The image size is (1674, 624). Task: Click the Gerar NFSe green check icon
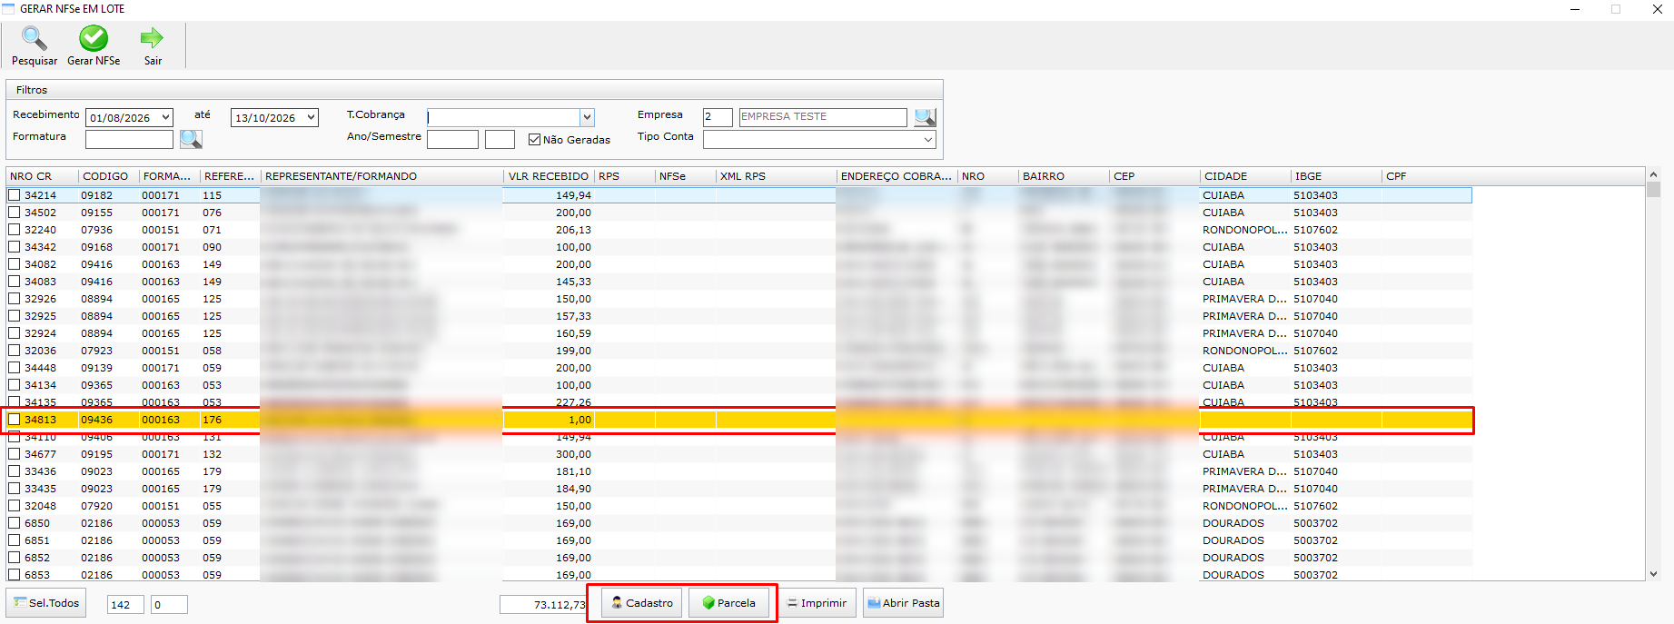click(94, 38)
